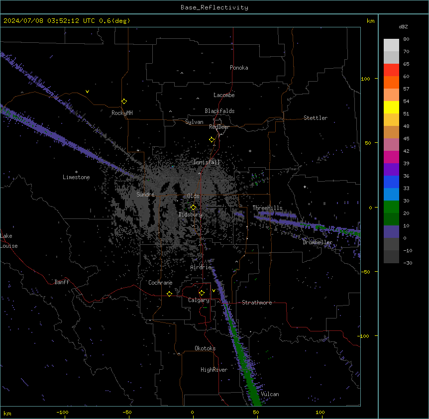The image size is (429, 419).
Task: Click the red 65 dBZ color swatch
Action: [391, 70]
